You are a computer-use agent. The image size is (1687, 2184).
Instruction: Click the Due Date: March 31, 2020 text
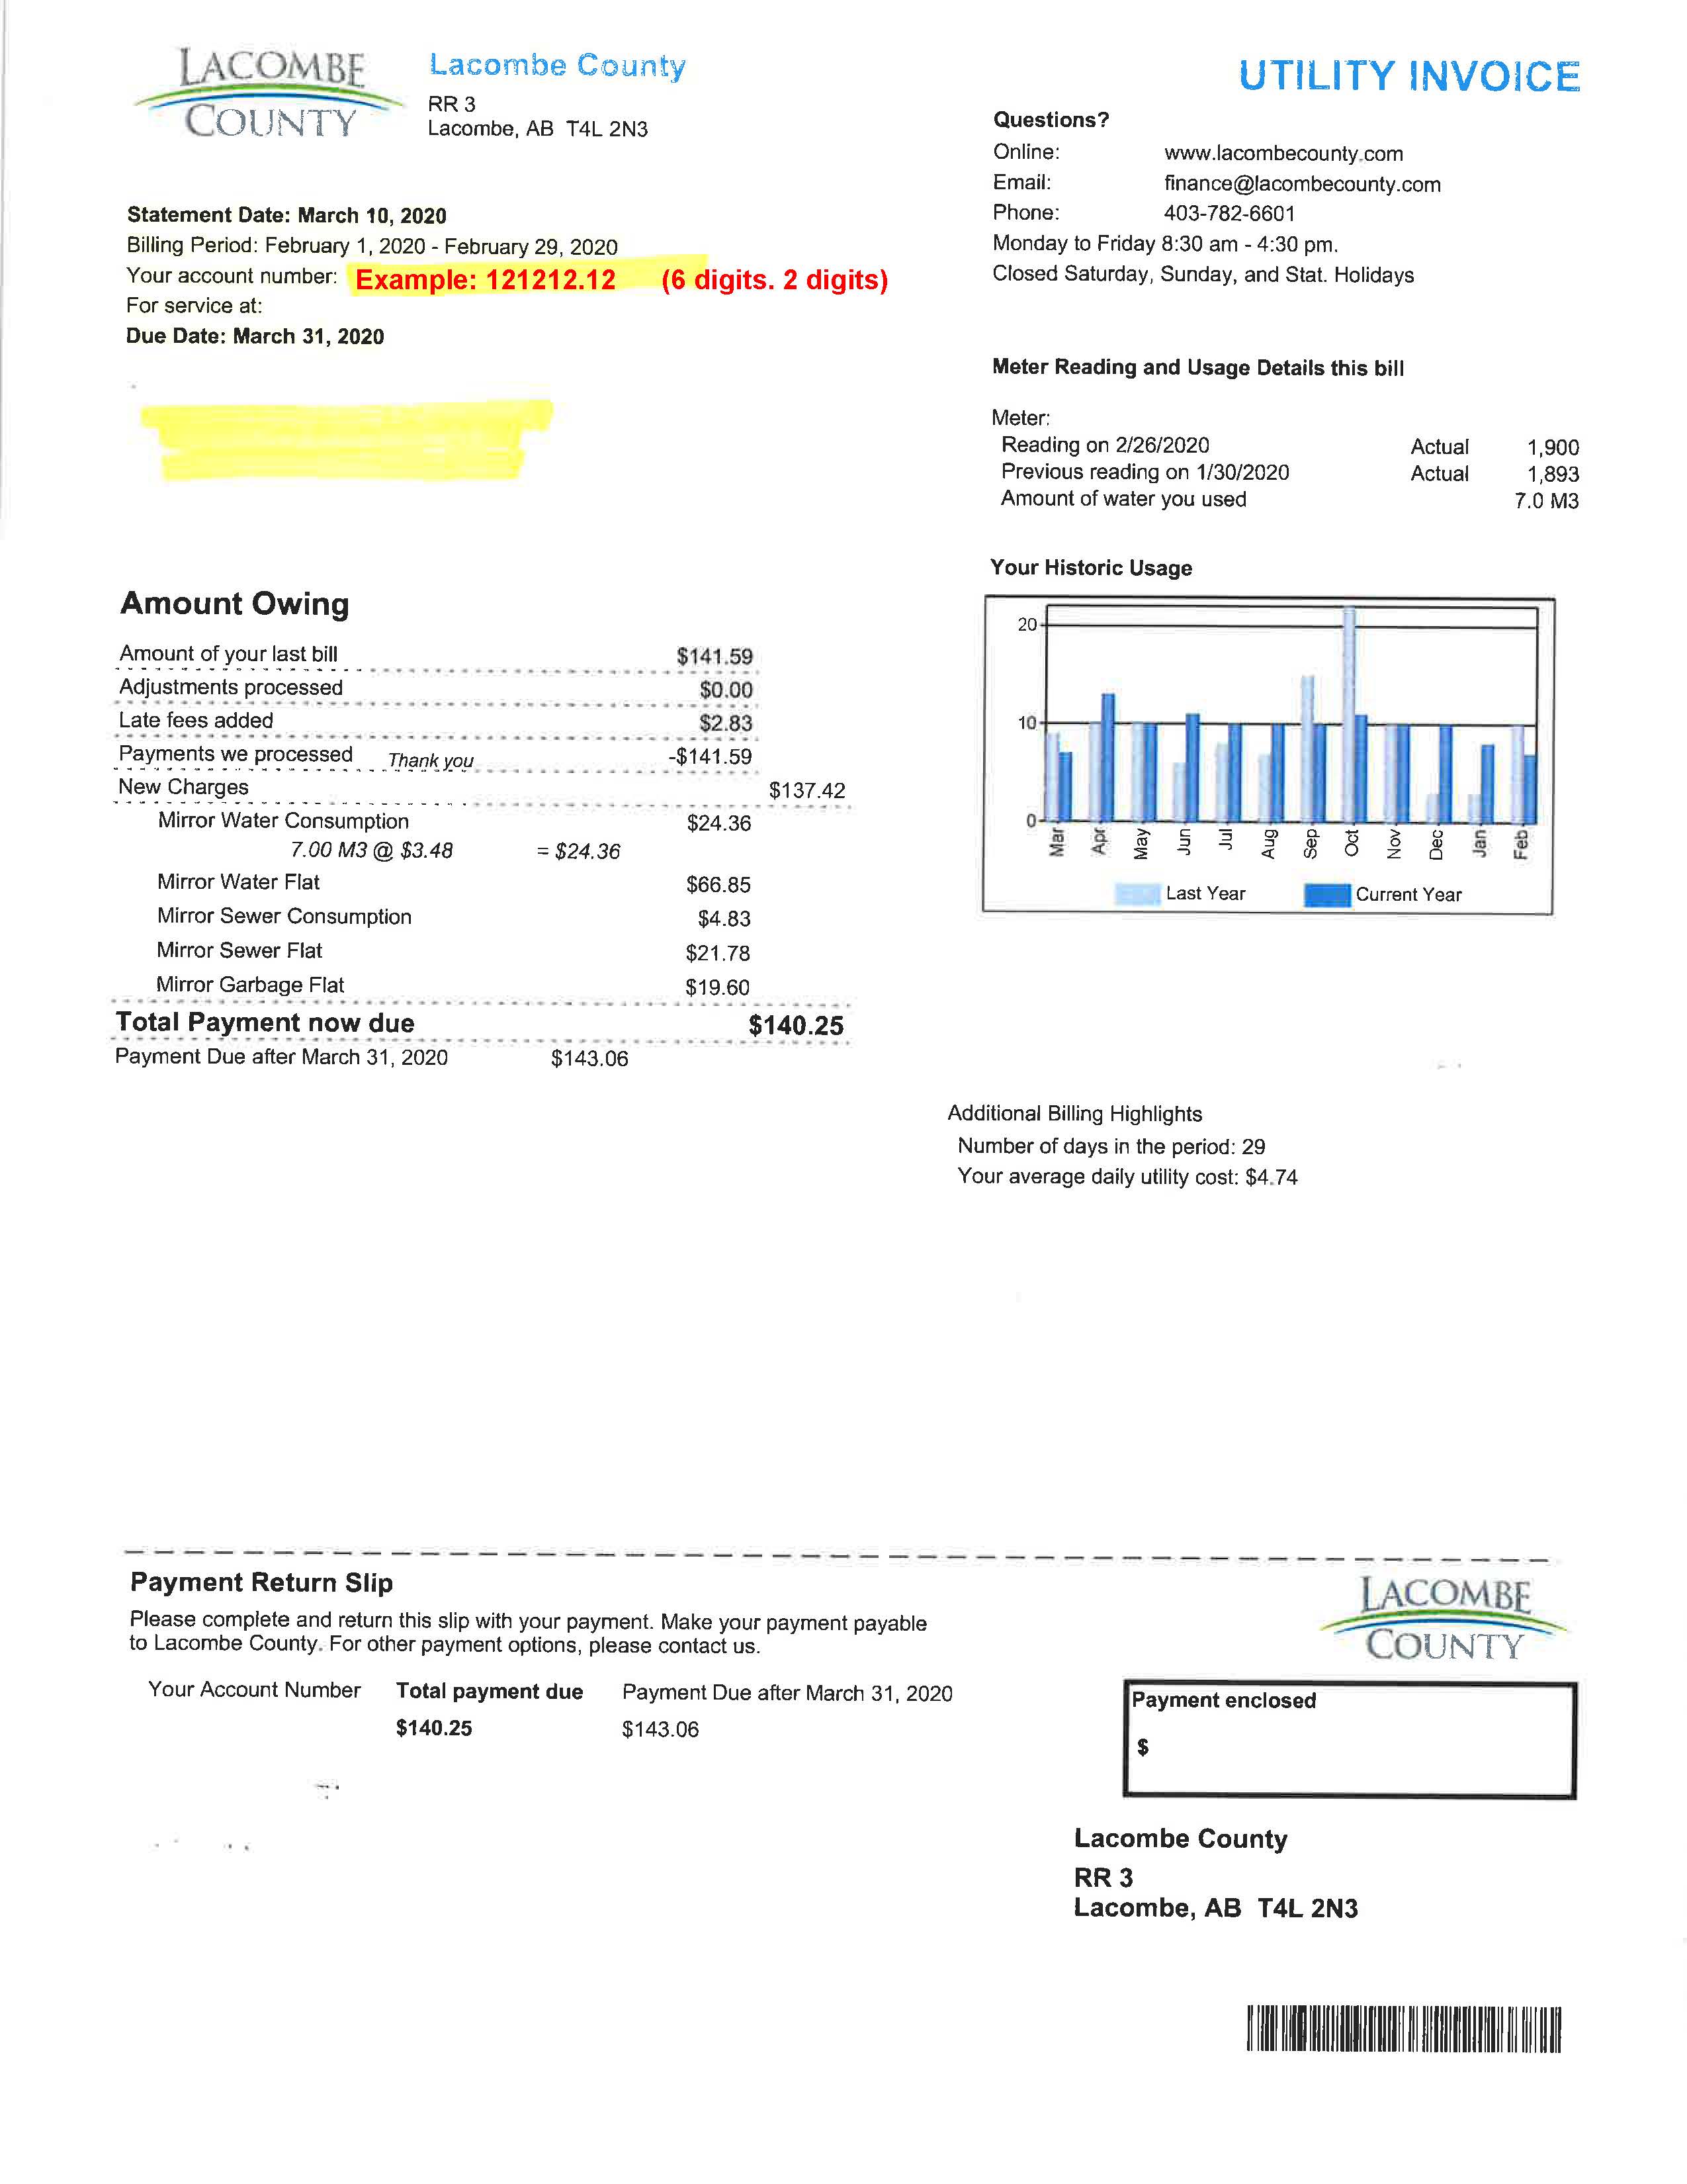[255, 337]
